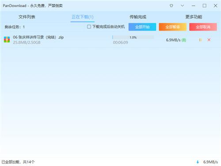Click the orange 全部暂停 button
The height and width of the screenshot is (166, 221).
point(173,27)
